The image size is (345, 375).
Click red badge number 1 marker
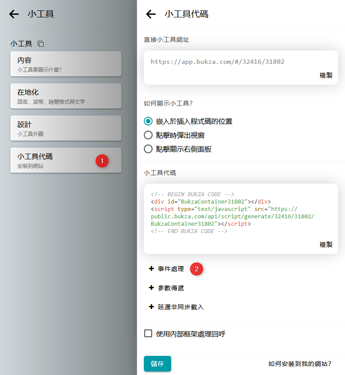[102, 161]
